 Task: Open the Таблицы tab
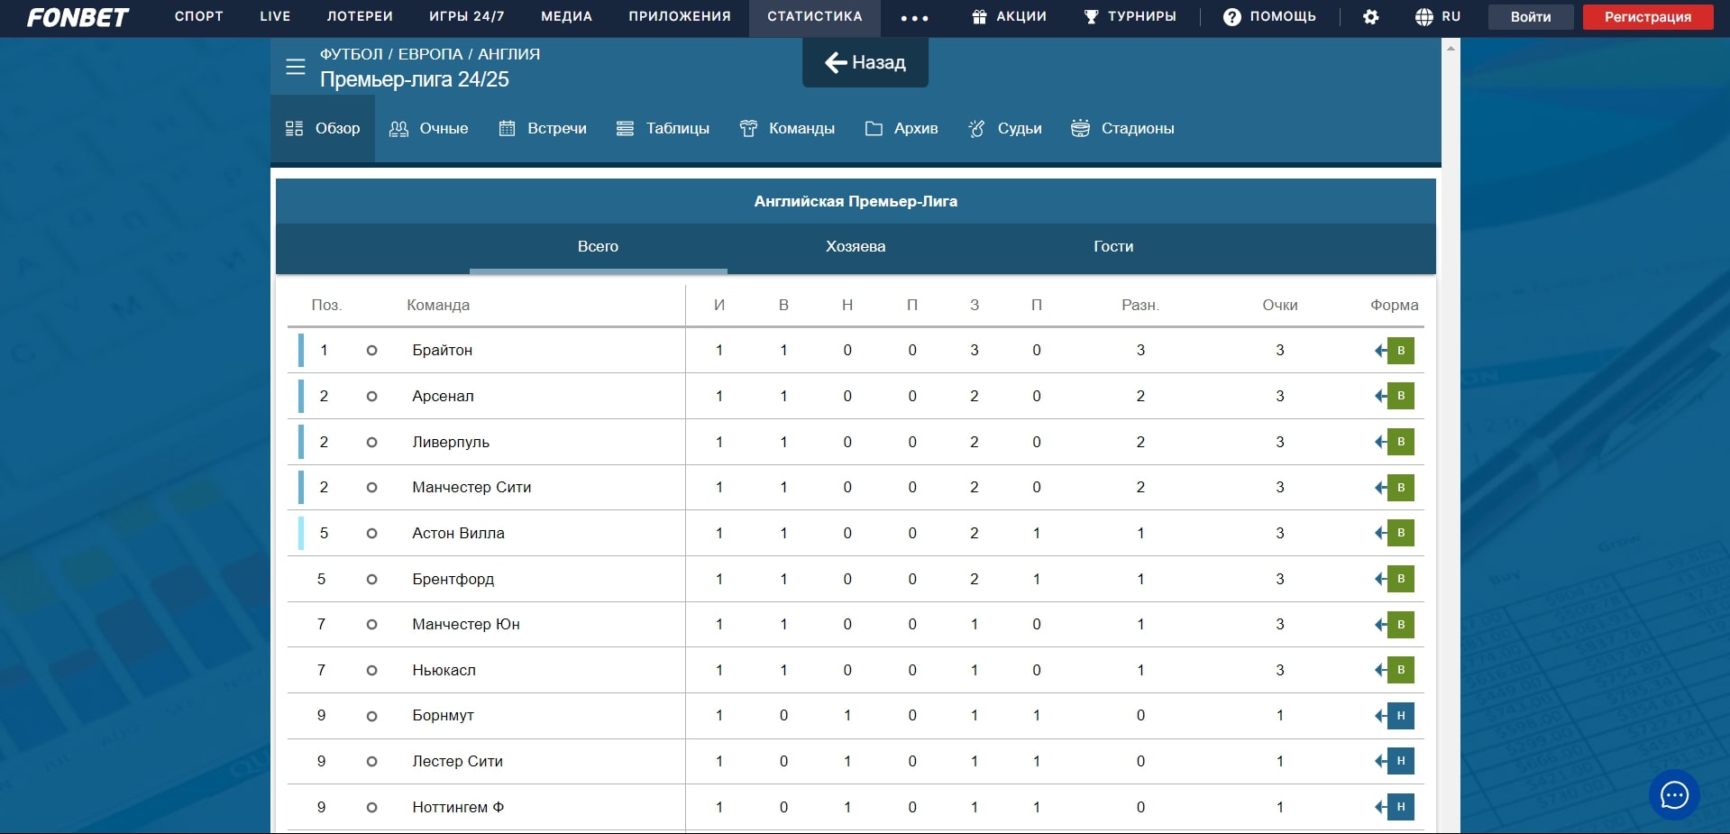pos(663,128)
